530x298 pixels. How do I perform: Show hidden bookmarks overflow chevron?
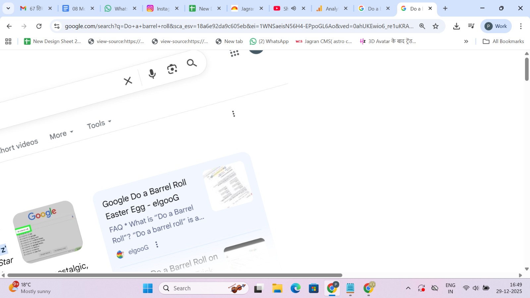click(x=466, y=41)
